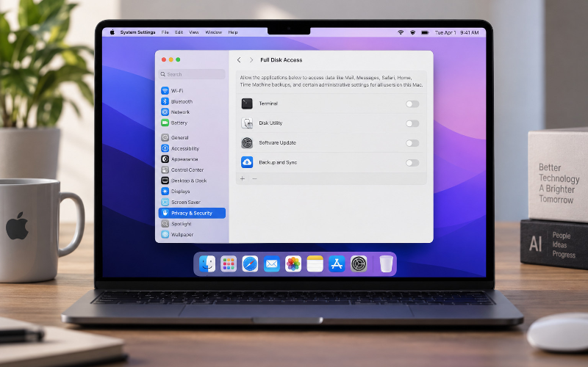Click the Search field in sidebar
Image resolution: width=588 pixels, height=367 pixels.
pos(192,74)
